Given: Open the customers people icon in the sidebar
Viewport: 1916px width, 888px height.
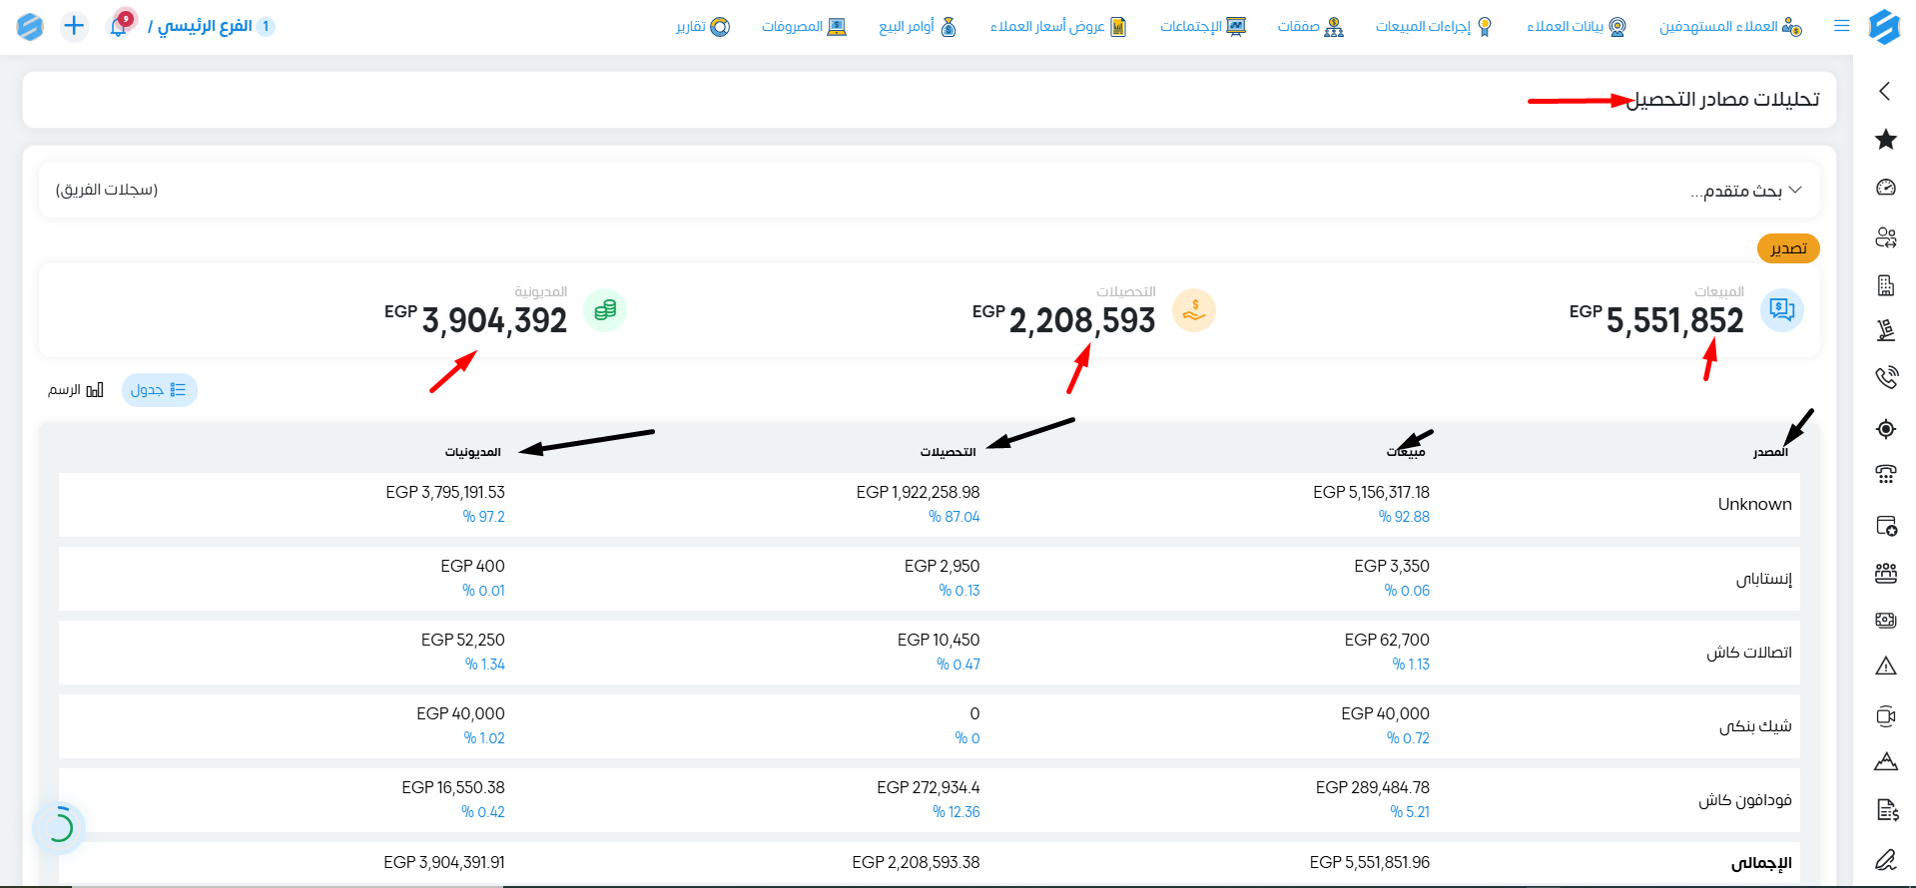Looking at the screenshot, I should click(x=1885, y=237).
